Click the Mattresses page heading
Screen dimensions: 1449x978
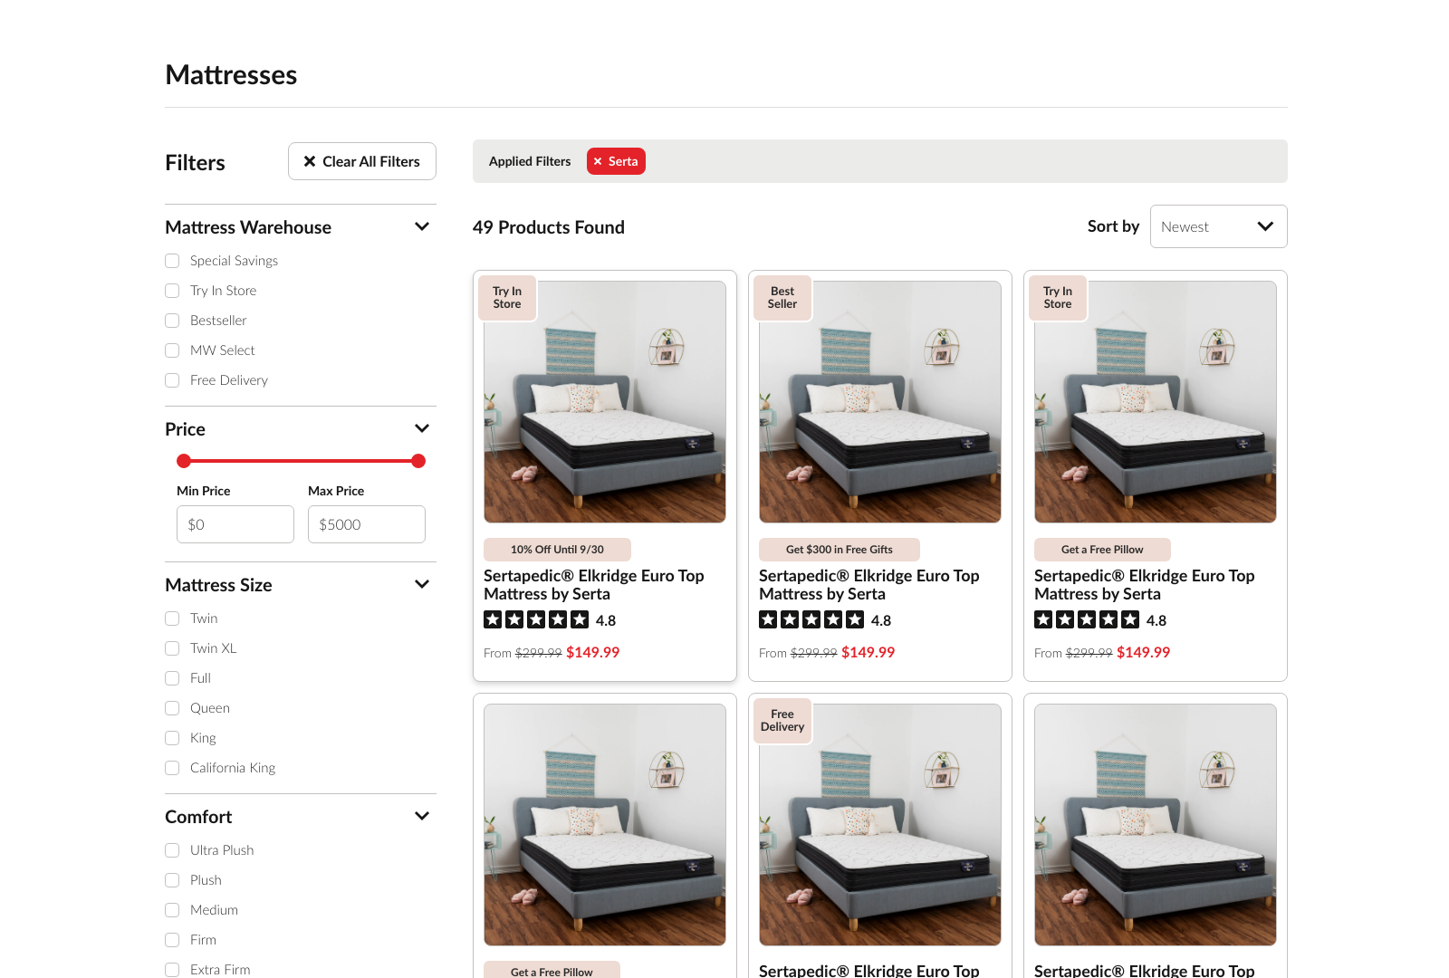click(231, 74)
